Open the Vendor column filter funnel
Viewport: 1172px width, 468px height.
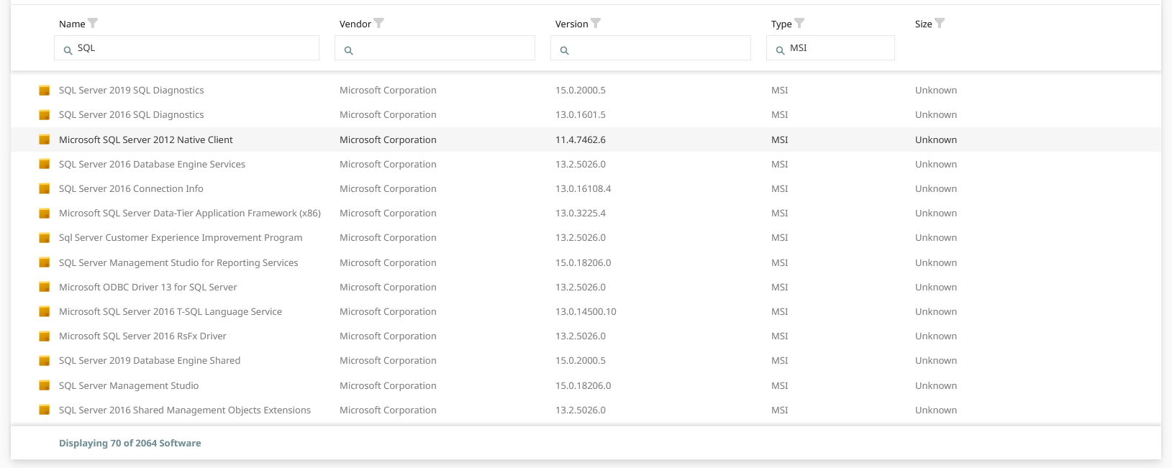tap(379, 24)
